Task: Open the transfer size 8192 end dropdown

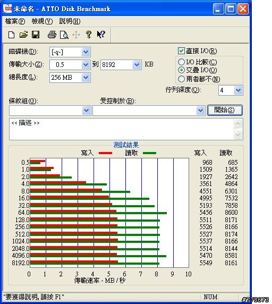Action: pos(137,64)
